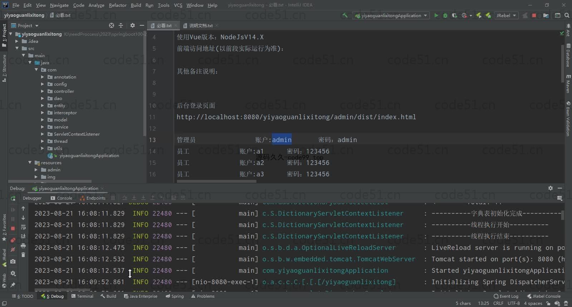Viewport: 572px width, 307px height.
Task: Collapse the src folder
Action: pos(17,48)
